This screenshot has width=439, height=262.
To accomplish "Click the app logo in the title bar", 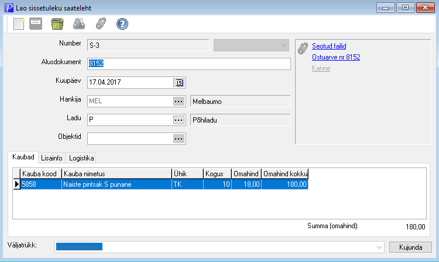I will [9, 8].
